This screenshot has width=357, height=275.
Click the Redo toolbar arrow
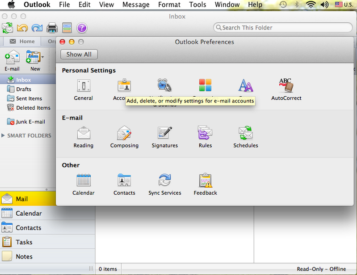tap(37, 28)
